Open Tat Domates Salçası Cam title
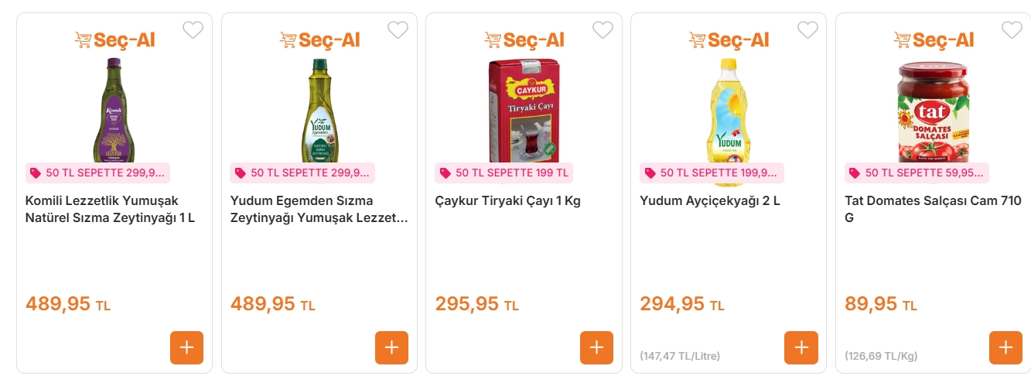The image size is (1031, 376). [933, 209]
